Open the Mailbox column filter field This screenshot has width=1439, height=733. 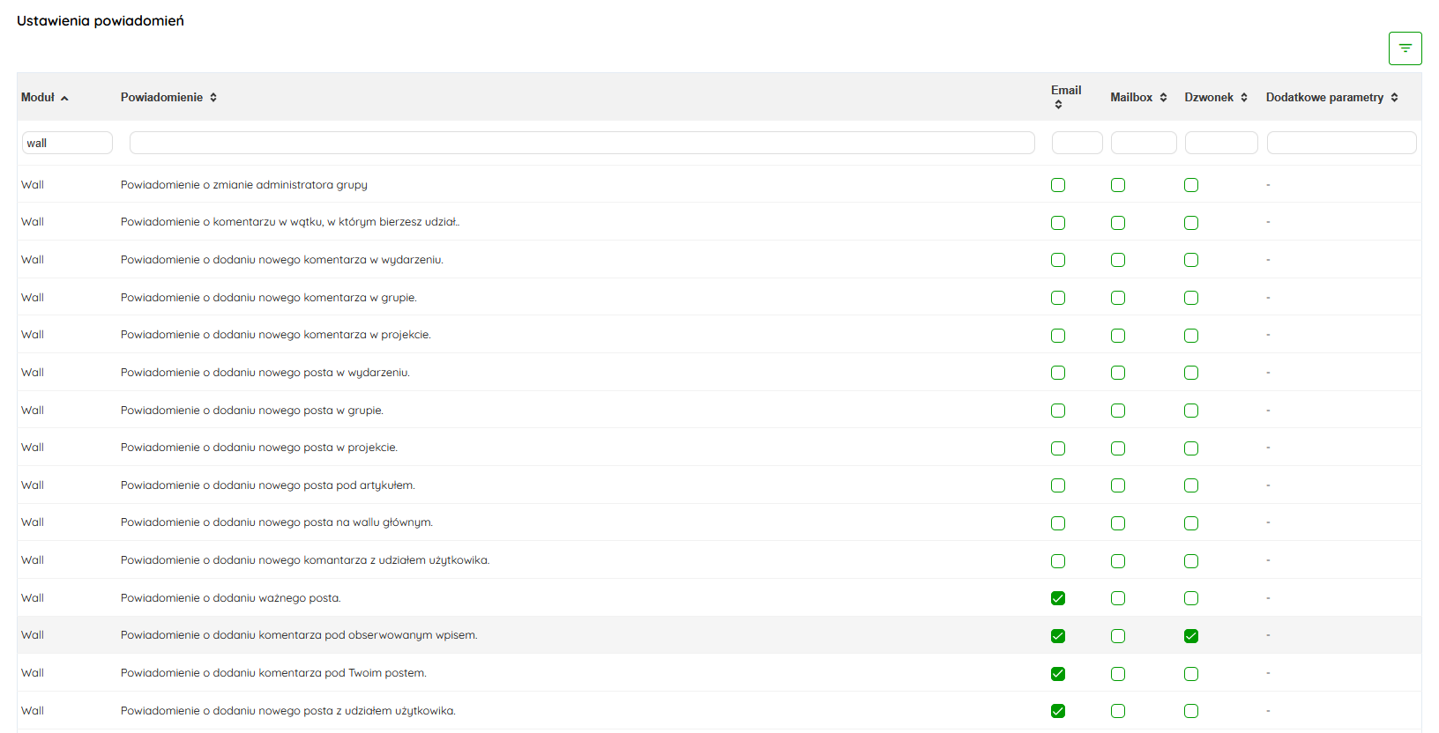click(x=1144, y=143)
